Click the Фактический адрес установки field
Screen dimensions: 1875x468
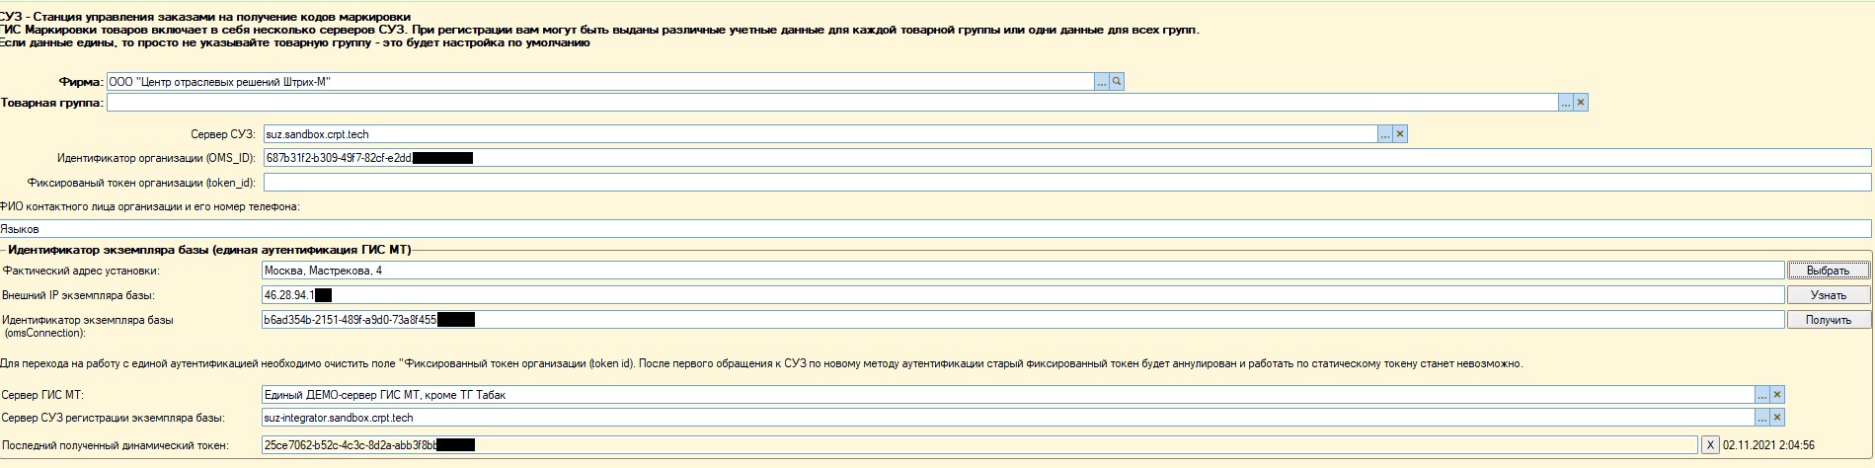point(1022,271)
